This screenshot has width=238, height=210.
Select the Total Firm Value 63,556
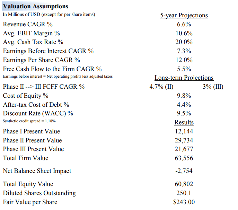pyautogui.click(x=184, y=158)
